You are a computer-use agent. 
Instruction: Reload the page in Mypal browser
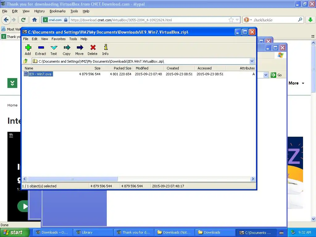point(23,20)
